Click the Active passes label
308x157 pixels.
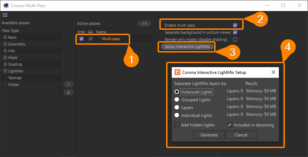[x=89, y=23]
